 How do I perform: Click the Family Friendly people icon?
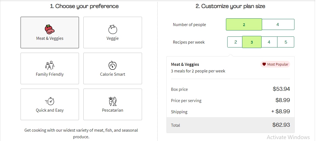click(x=50, y=65)
